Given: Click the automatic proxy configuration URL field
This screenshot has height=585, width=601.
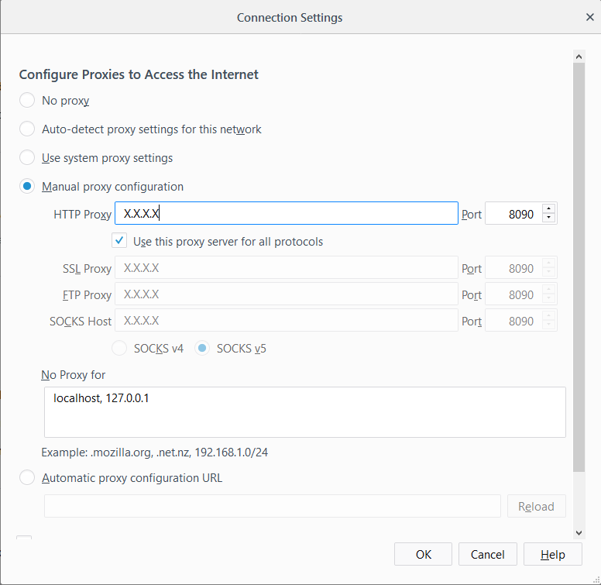Looking at the screenshot, I should [x=272, y=506].
